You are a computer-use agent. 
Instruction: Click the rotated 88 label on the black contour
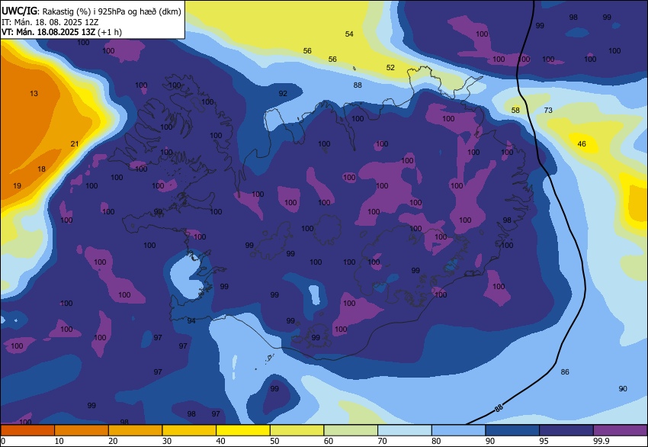[499, 408]
